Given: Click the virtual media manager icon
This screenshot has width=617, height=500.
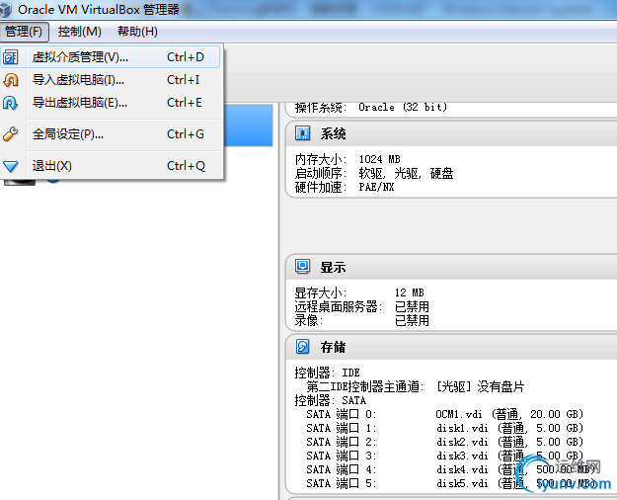Looking at the screenshot, I should click(x=10, y=57).
